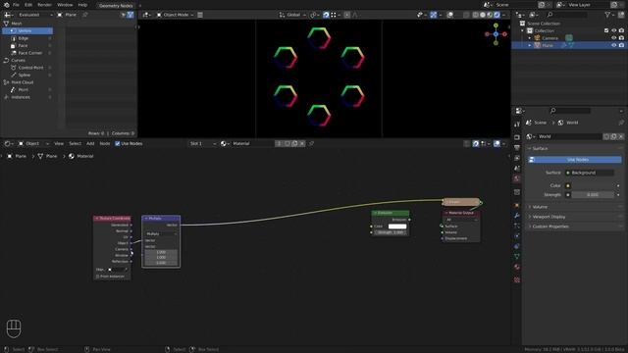The image size is (628, 353).
Task: Open the Multiply operation dropdown on node
Action: coord(161,233)
